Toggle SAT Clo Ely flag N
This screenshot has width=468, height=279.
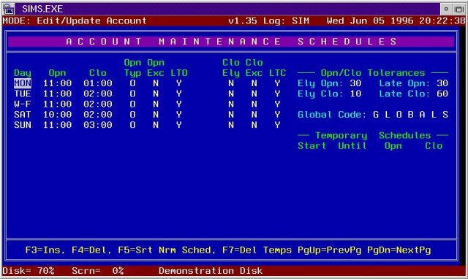[231, 115]
